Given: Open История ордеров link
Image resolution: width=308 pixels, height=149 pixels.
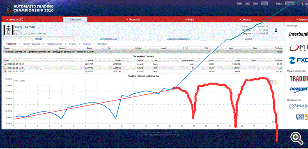Looking at the screenshot, I should point(32,44).
